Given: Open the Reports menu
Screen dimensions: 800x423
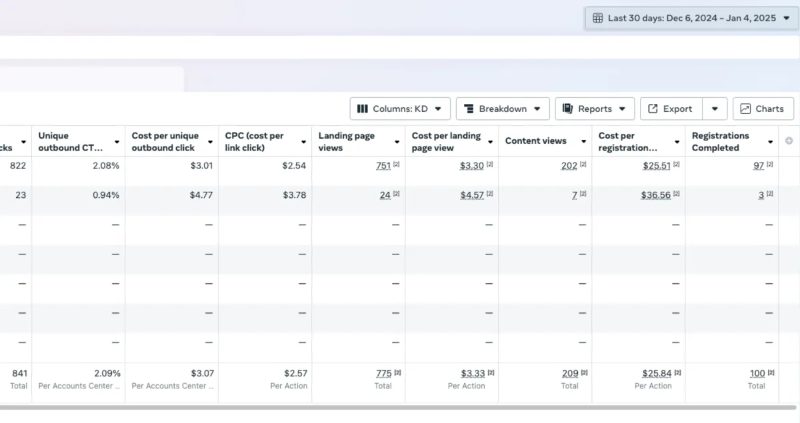Looking at the screenshot, I should click(x=595, y=109).
